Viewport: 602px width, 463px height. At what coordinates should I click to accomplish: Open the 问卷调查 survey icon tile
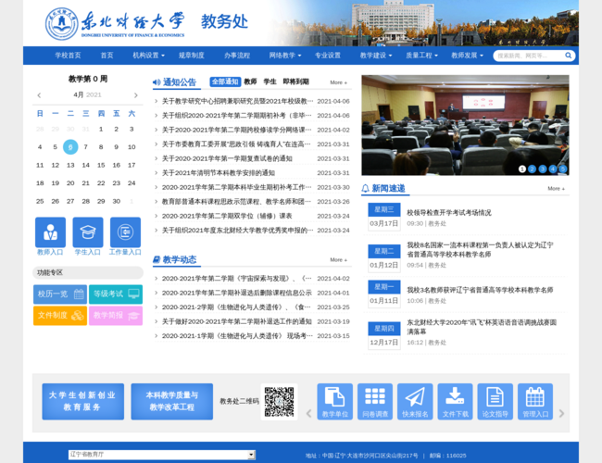point(375,401)
